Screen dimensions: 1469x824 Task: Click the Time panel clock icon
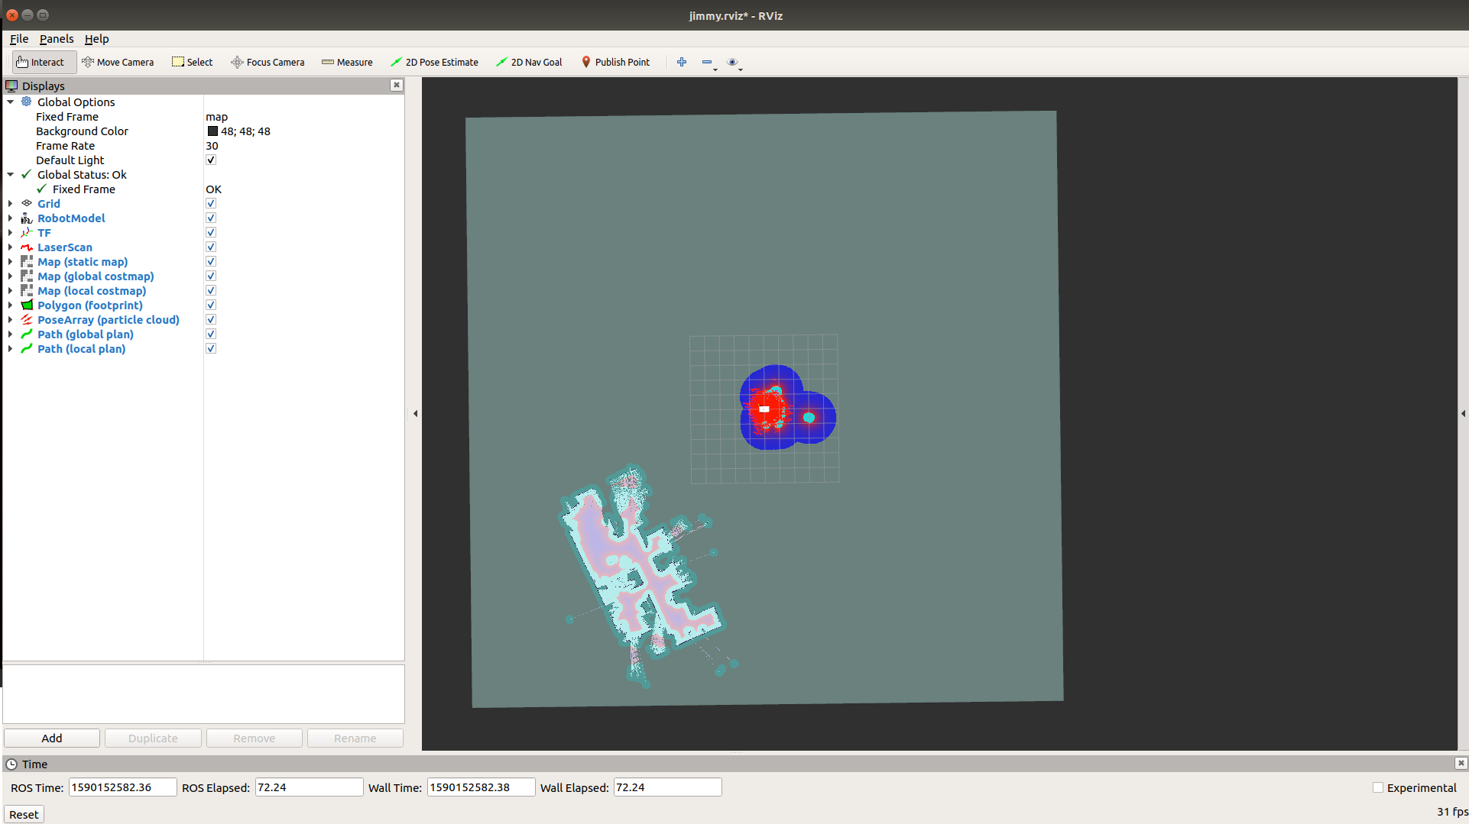point(11,764)
